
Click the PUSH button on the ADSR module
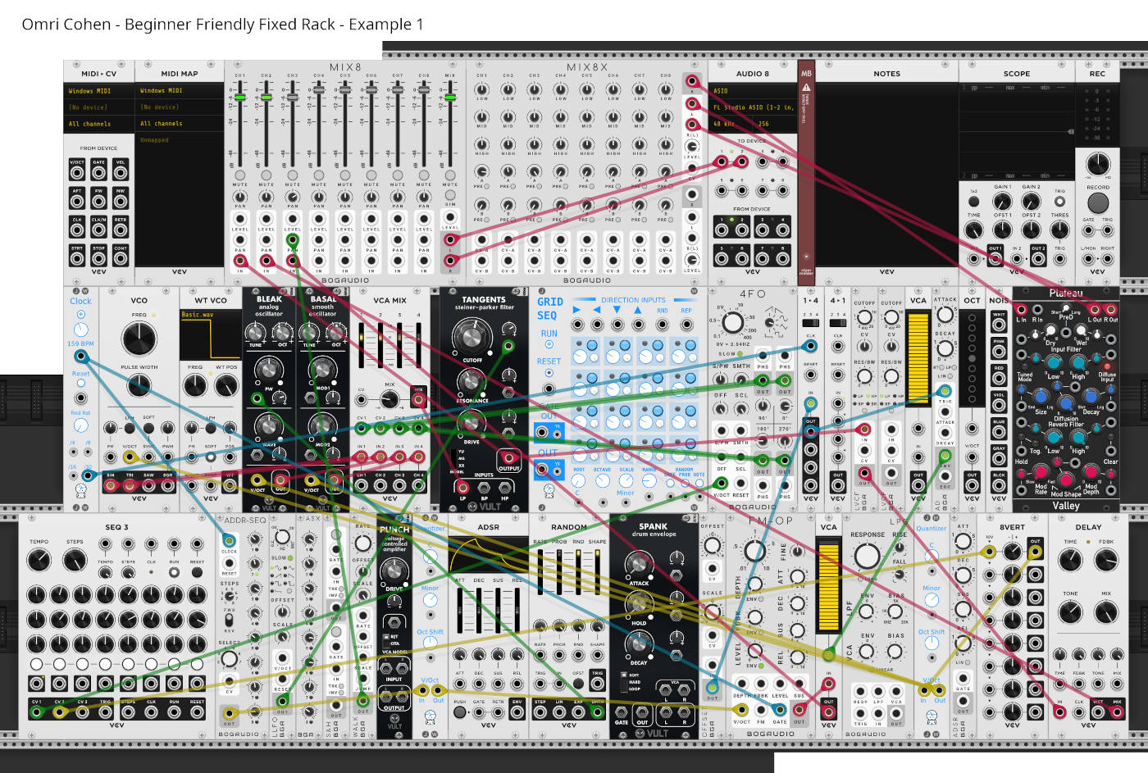tap(460, 712)
